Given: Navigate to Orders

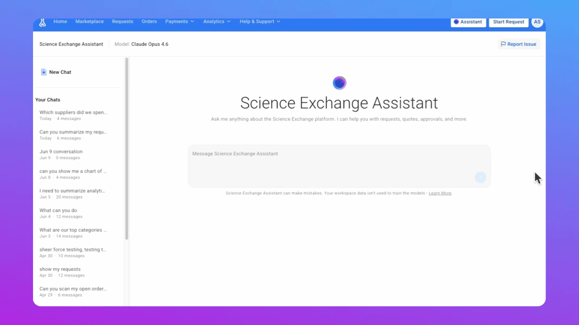Looking at the screenshot, I should tap(149, 21).
